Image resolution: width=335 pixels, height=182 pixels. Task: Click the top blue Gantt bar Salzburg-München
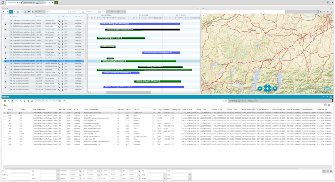coord(140,24)
